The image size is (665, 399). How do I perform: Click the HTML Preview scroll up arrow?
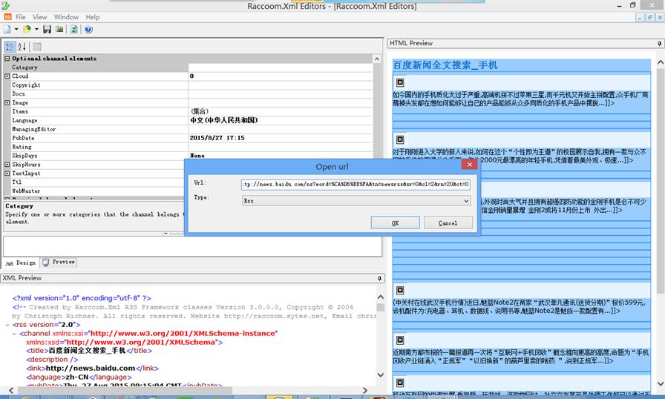661,63
